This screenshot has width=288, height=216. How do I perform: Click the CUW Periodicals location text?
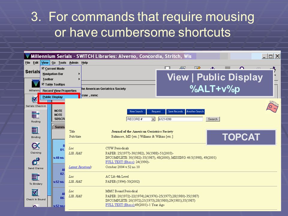[117, 148]
